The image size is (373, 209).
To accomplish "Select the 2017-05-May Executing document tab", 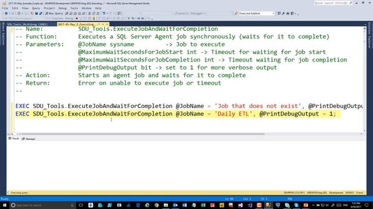I will click(79, 24).
